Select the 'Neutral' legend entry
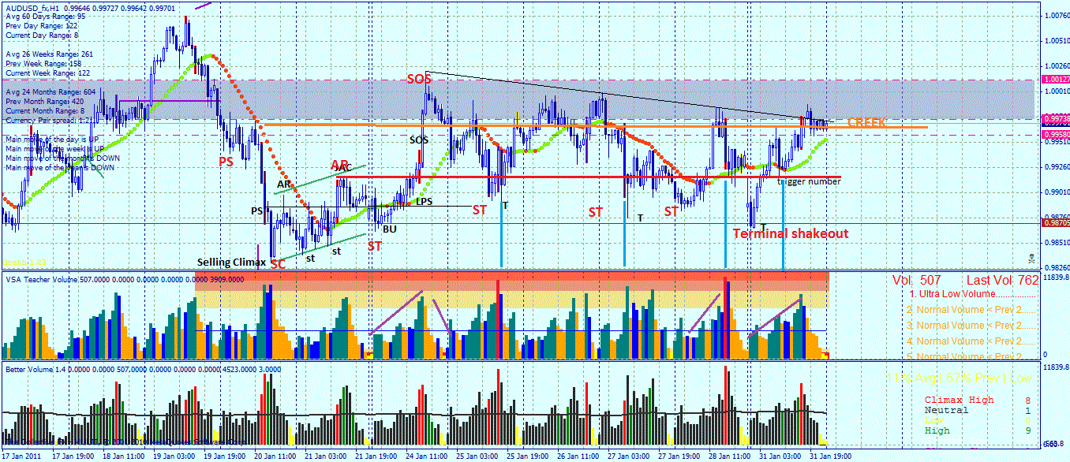The image size is (1070, 462). tap(947, 410)
